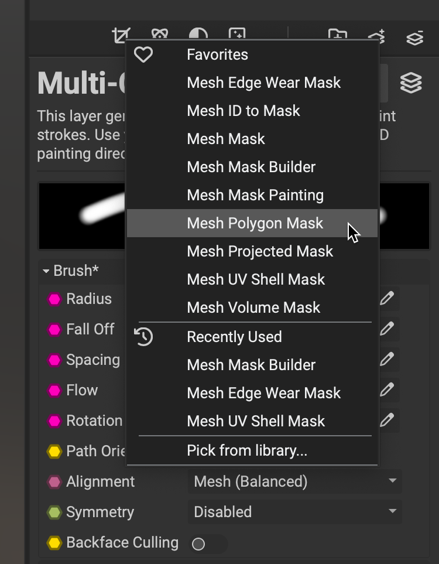Click the brush stroke preview thumbnail
Viewport: 439px width, 564px height.
tap(82, 216)
